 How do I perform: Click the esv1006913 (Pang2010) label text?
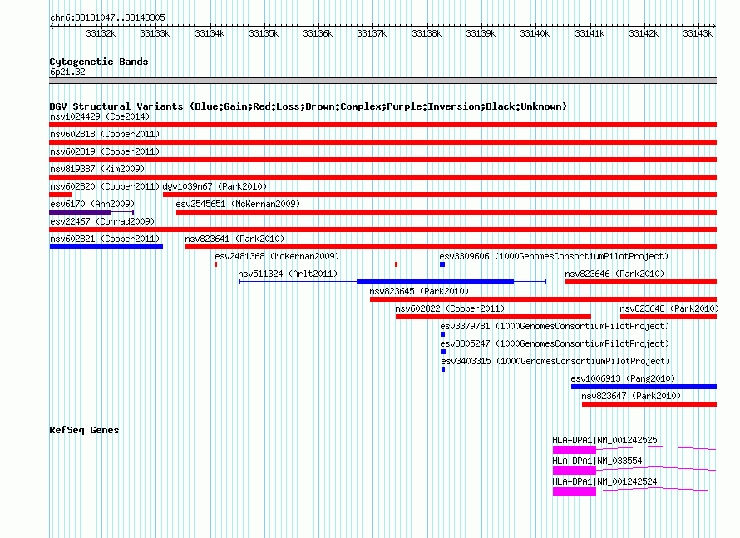[623, 378]
